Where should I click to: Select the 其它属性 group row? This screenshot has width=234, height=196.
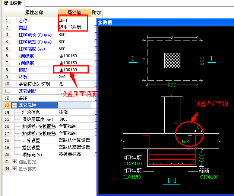(34, 105)
